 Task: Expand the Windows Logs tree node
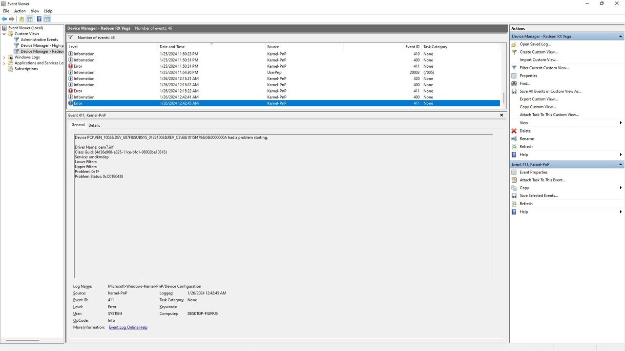coord(4,57)
